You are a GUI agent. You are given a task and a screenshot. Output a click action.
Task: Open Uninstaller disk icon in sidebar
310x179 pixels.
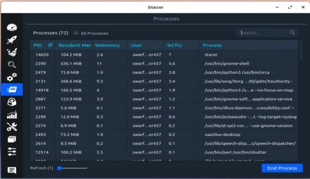coord(12,102)
